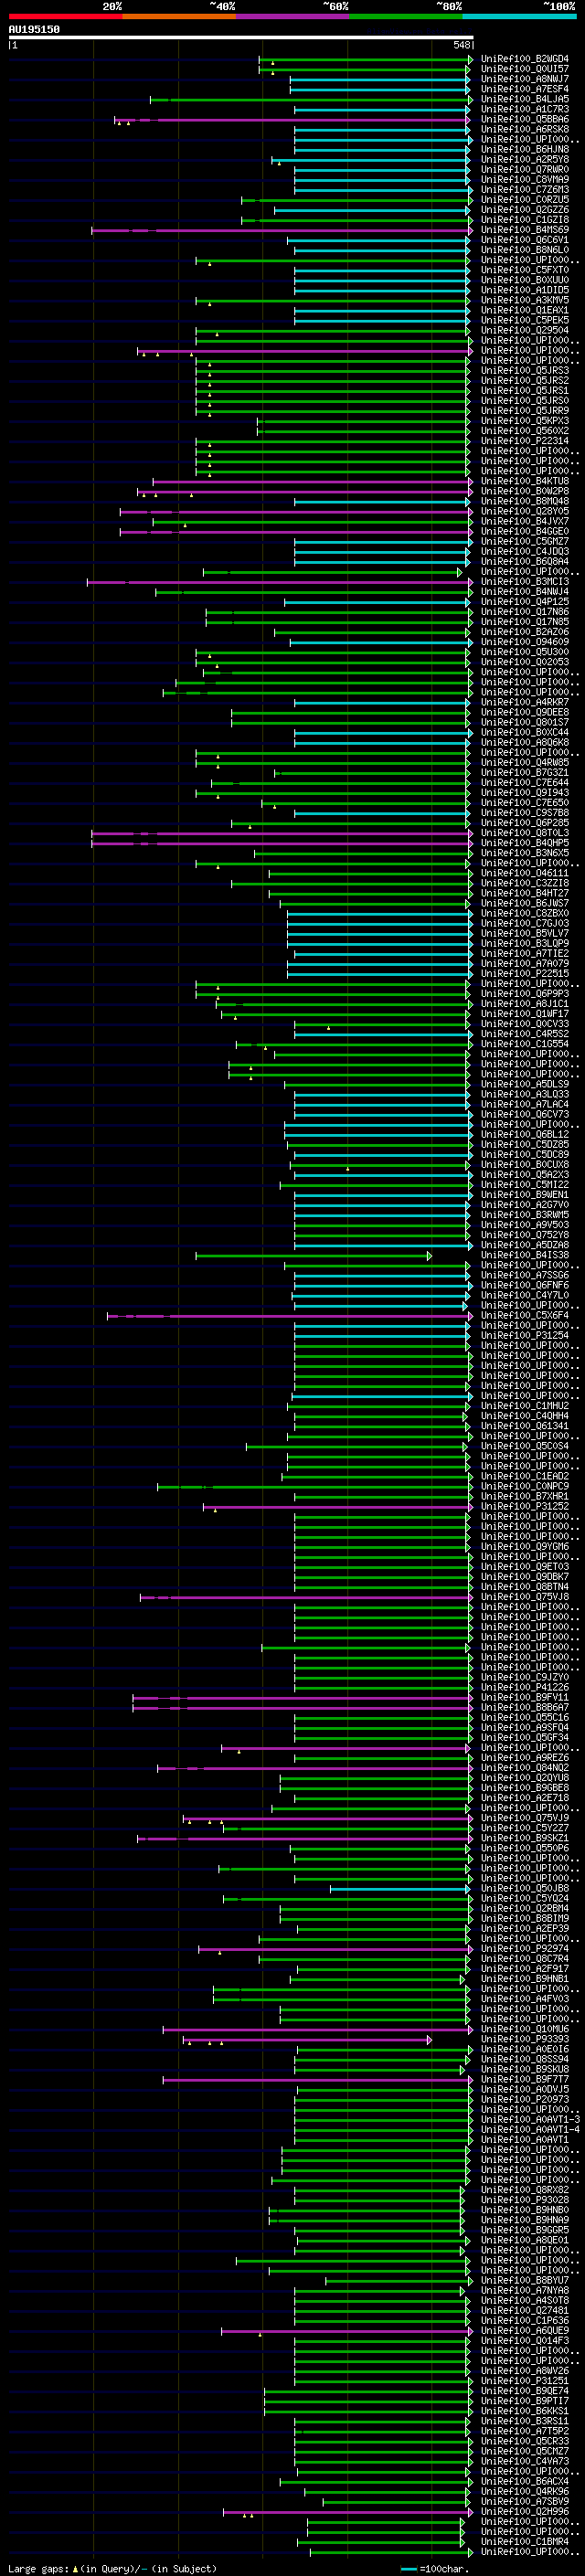Click the magenta alignment bar of UniRef100_B4MS69
Viewport: 585px width, 2576px height.
point(281,230)
